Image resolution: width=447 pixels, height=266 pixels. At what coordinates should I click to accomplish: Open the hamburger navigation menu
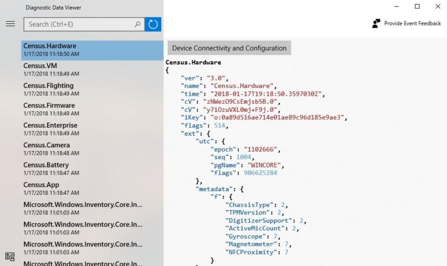tap(10, 24)
